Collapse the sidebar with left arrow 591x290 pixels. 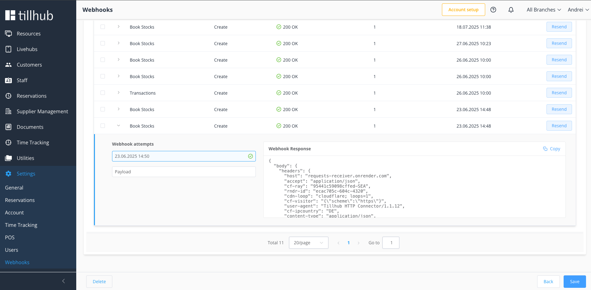point(63,281)
